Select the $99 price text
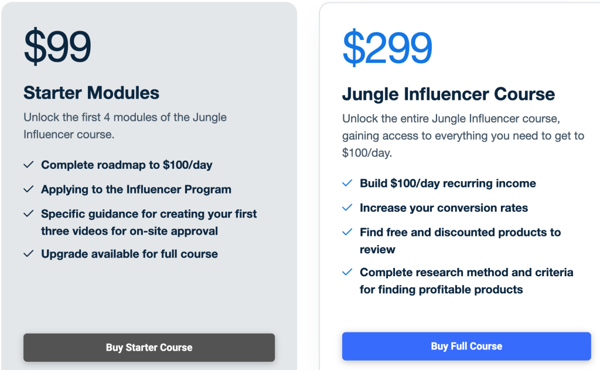Screen dimensions: 600x370 [x=57, y=46]
